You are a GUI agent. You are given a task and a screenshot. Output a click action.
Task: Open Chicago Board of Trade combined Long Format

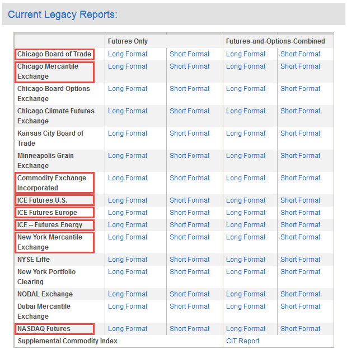(x=246, y=54)
